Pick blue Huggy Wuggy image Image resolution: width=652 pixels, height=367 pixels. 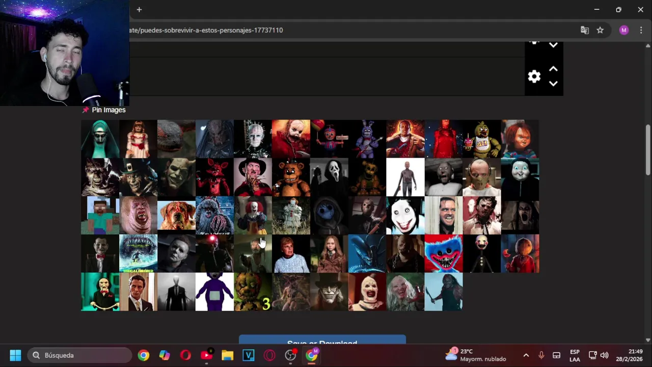[x=444, y=253]
